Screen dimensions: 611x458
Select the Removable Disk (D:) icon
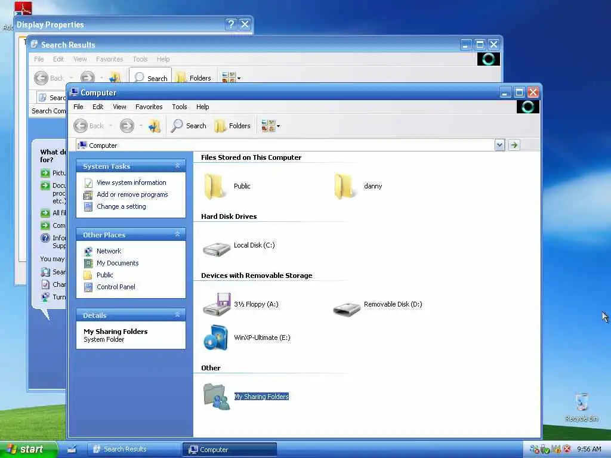pyautogui.click(x=347, y=309)
